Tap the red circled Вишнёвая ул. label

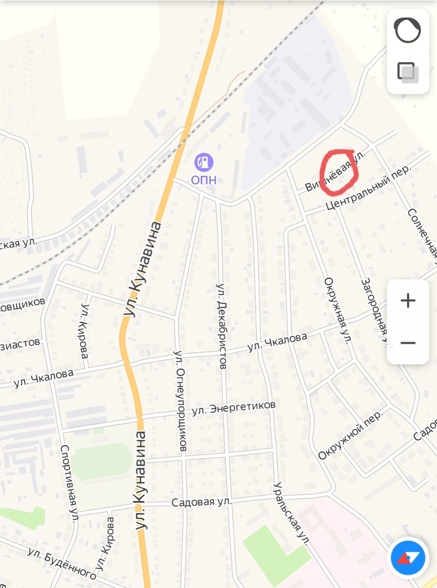tap(335, 171)
